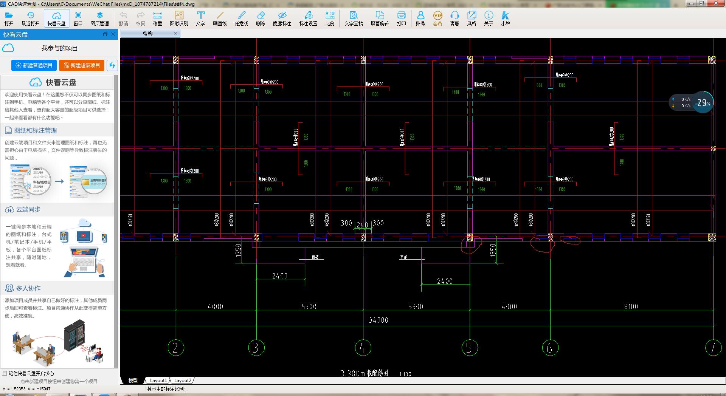Click the 新建超级项目 button
The height and width of the screenshot is (396, 726).
pos(82,65)
